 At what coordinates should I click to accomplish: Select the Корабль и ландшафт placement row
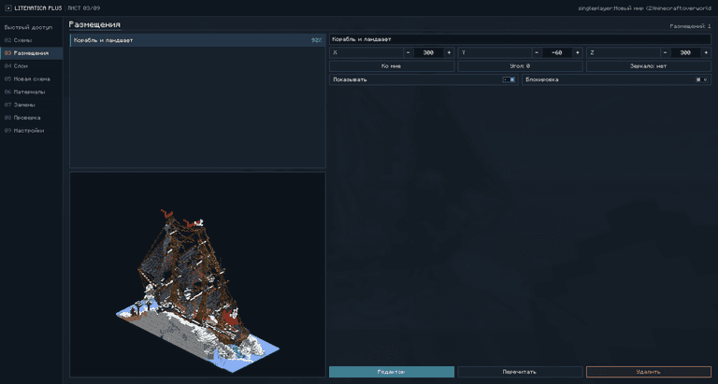tap(197, 40)
